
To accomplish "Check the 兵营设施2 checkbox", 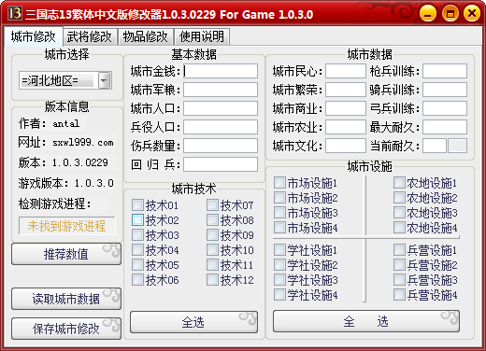I will pyautogui.click(x=399, y=265).
